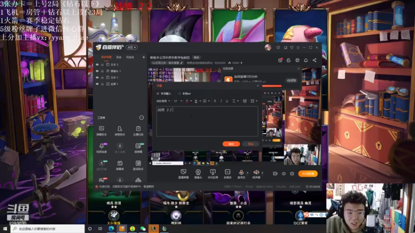This screenshot has height=233, width=415.
Task: Expand the highlight color arrow
Action: pyautogui.click(x=200, y=101)
